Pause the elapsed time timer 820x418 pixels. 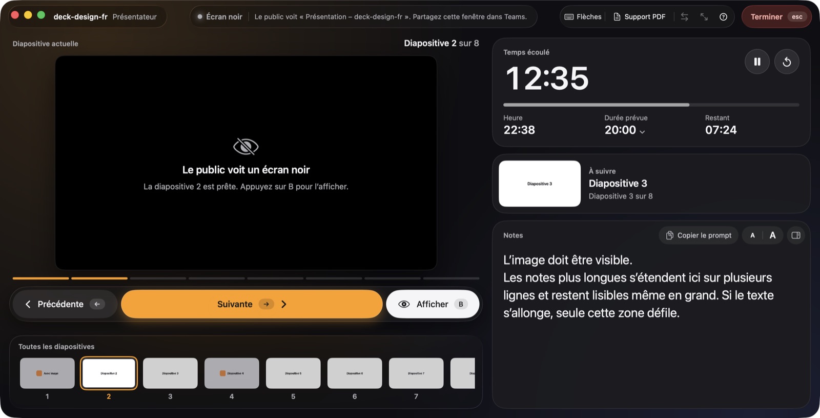757,62
